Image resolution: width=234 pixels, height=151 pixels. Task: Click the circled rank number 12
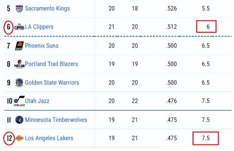pyautogui.click(x=9, y=138)
